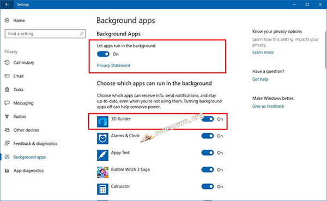Click the Get help link

[260, 79]
